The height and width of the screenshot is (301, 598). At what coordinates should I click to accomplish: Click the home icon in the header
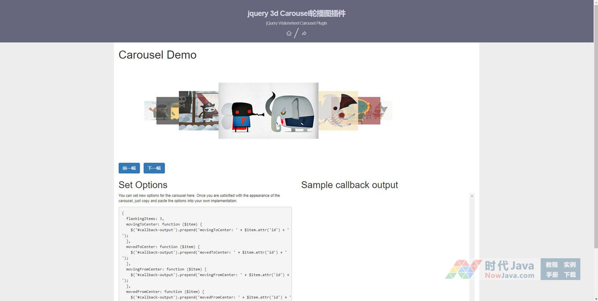tap(289, 34)
